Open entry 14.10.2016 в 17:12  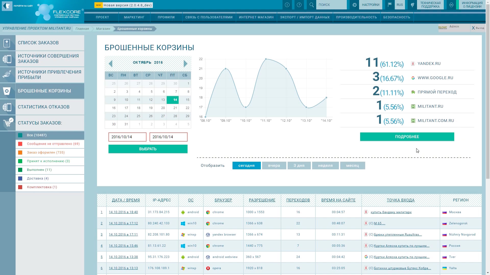pyautogui.click(x=123, y=223)
